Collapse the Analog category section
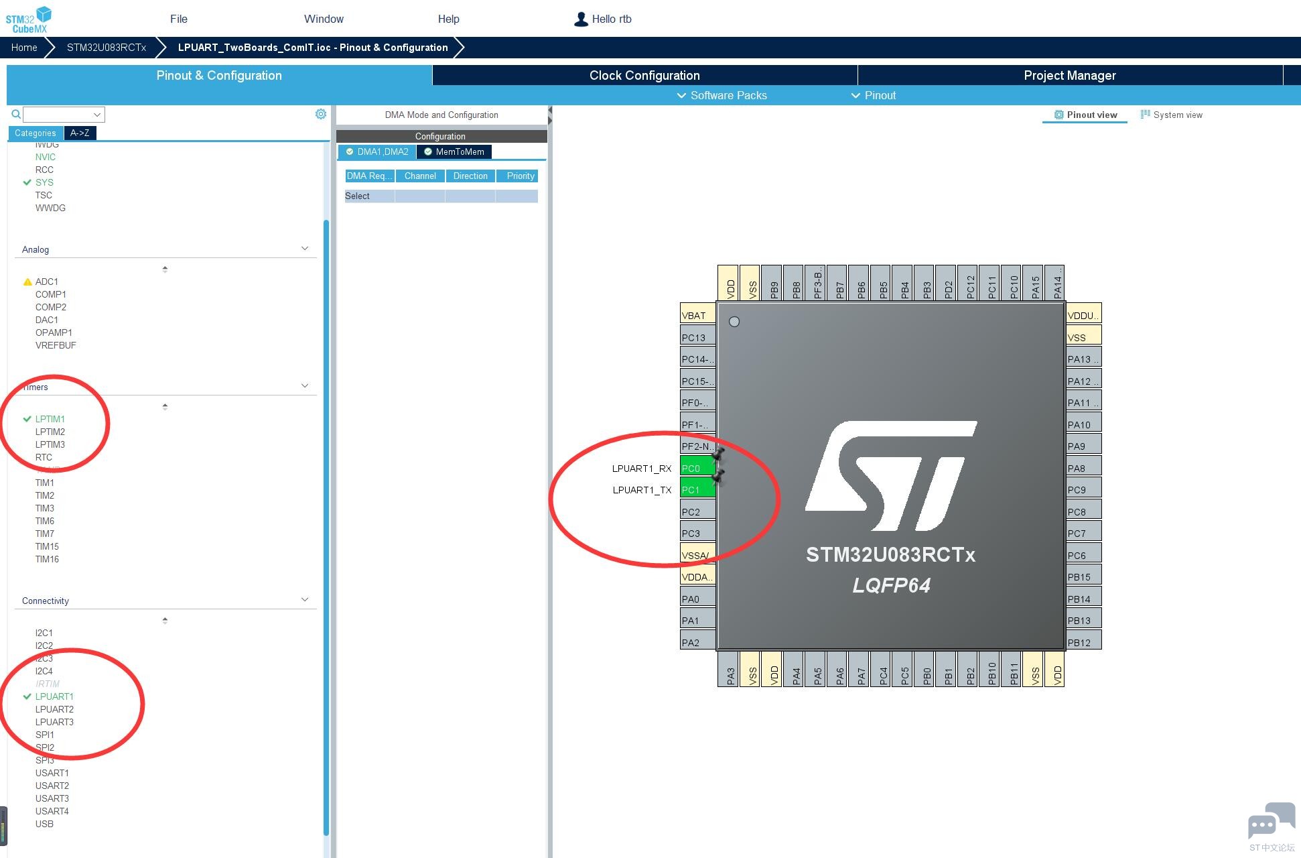1301x858 pixels. pos(305,249)
